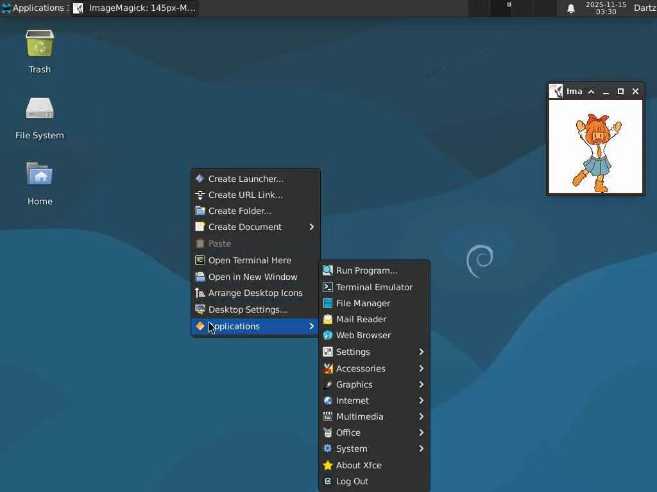Open Desktop Settings... from the menu

point(255,309)
